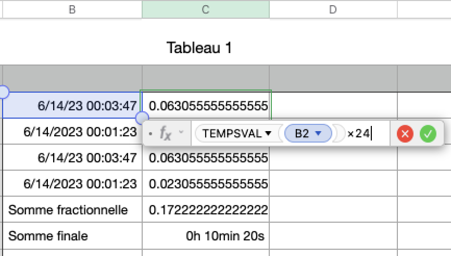This screenshot has height=256, width=451.
Task: Open the B2 reference token dropdown arrow
Action: (x=317, y=134)
